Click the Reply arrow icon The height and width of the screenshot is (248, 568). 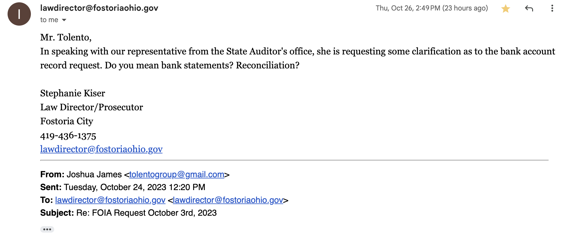coord(529,8)
